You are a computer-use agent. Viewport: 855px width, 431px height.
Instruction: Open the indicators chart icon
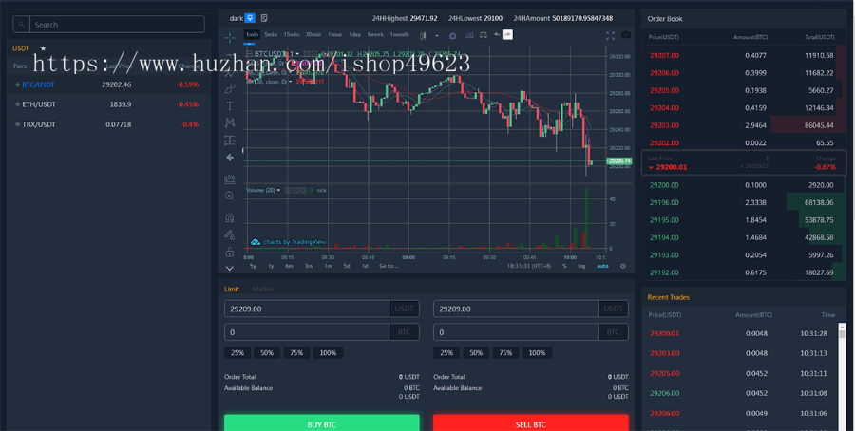pos(469,35)
